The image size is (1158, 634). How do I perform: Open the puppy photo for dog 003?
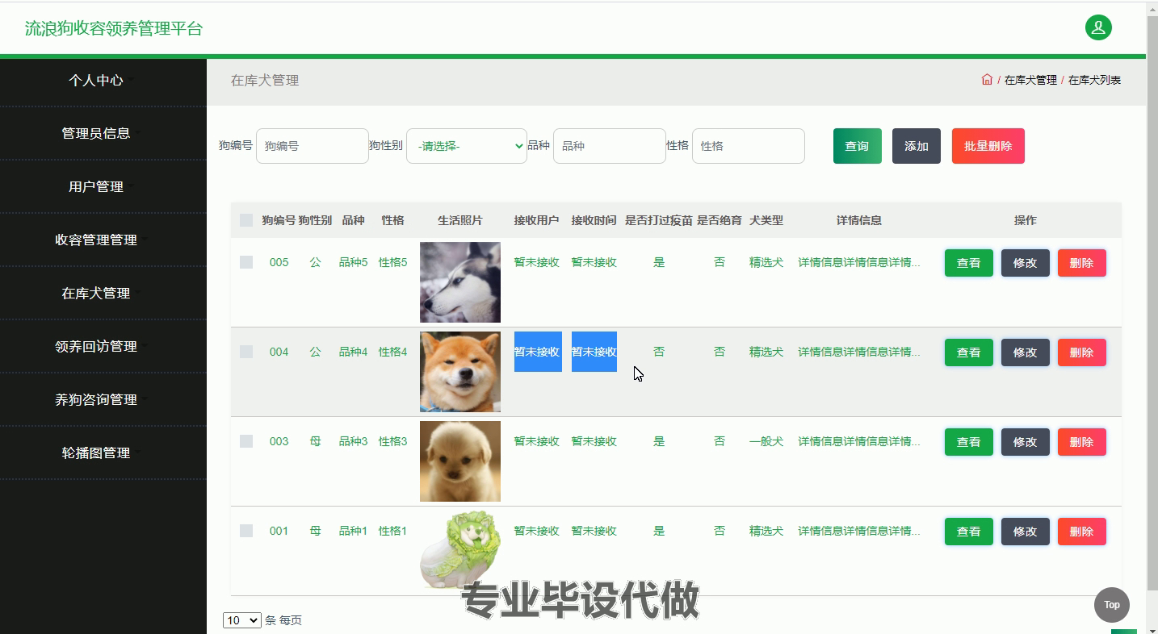(x=460, y=461)
